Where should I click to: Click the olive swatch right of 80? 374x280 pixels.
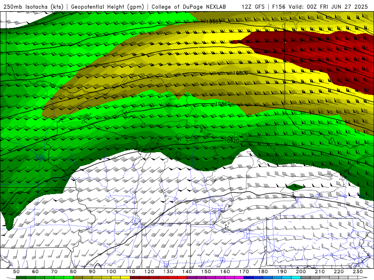point(78,278)
